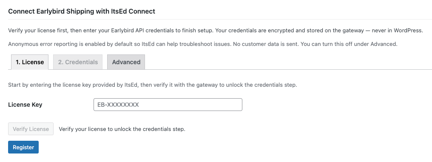Click the Verify License button
Viewport: 432px width, 162px height.
pyautogui.click(x=31, y=129)
